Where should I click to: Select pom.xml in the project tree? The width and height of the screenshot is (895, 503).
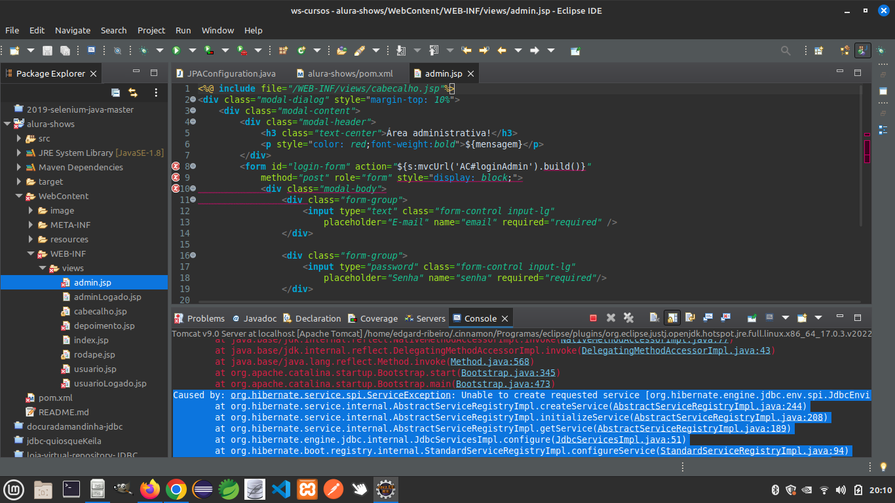pyautogui.click(x=55, y=398)
